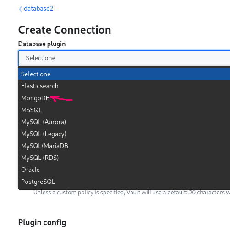Open the database2 breadcrumb link
The height and width of the screenshot is (227, 230).
pyautogui.click(x=38, y=8)
